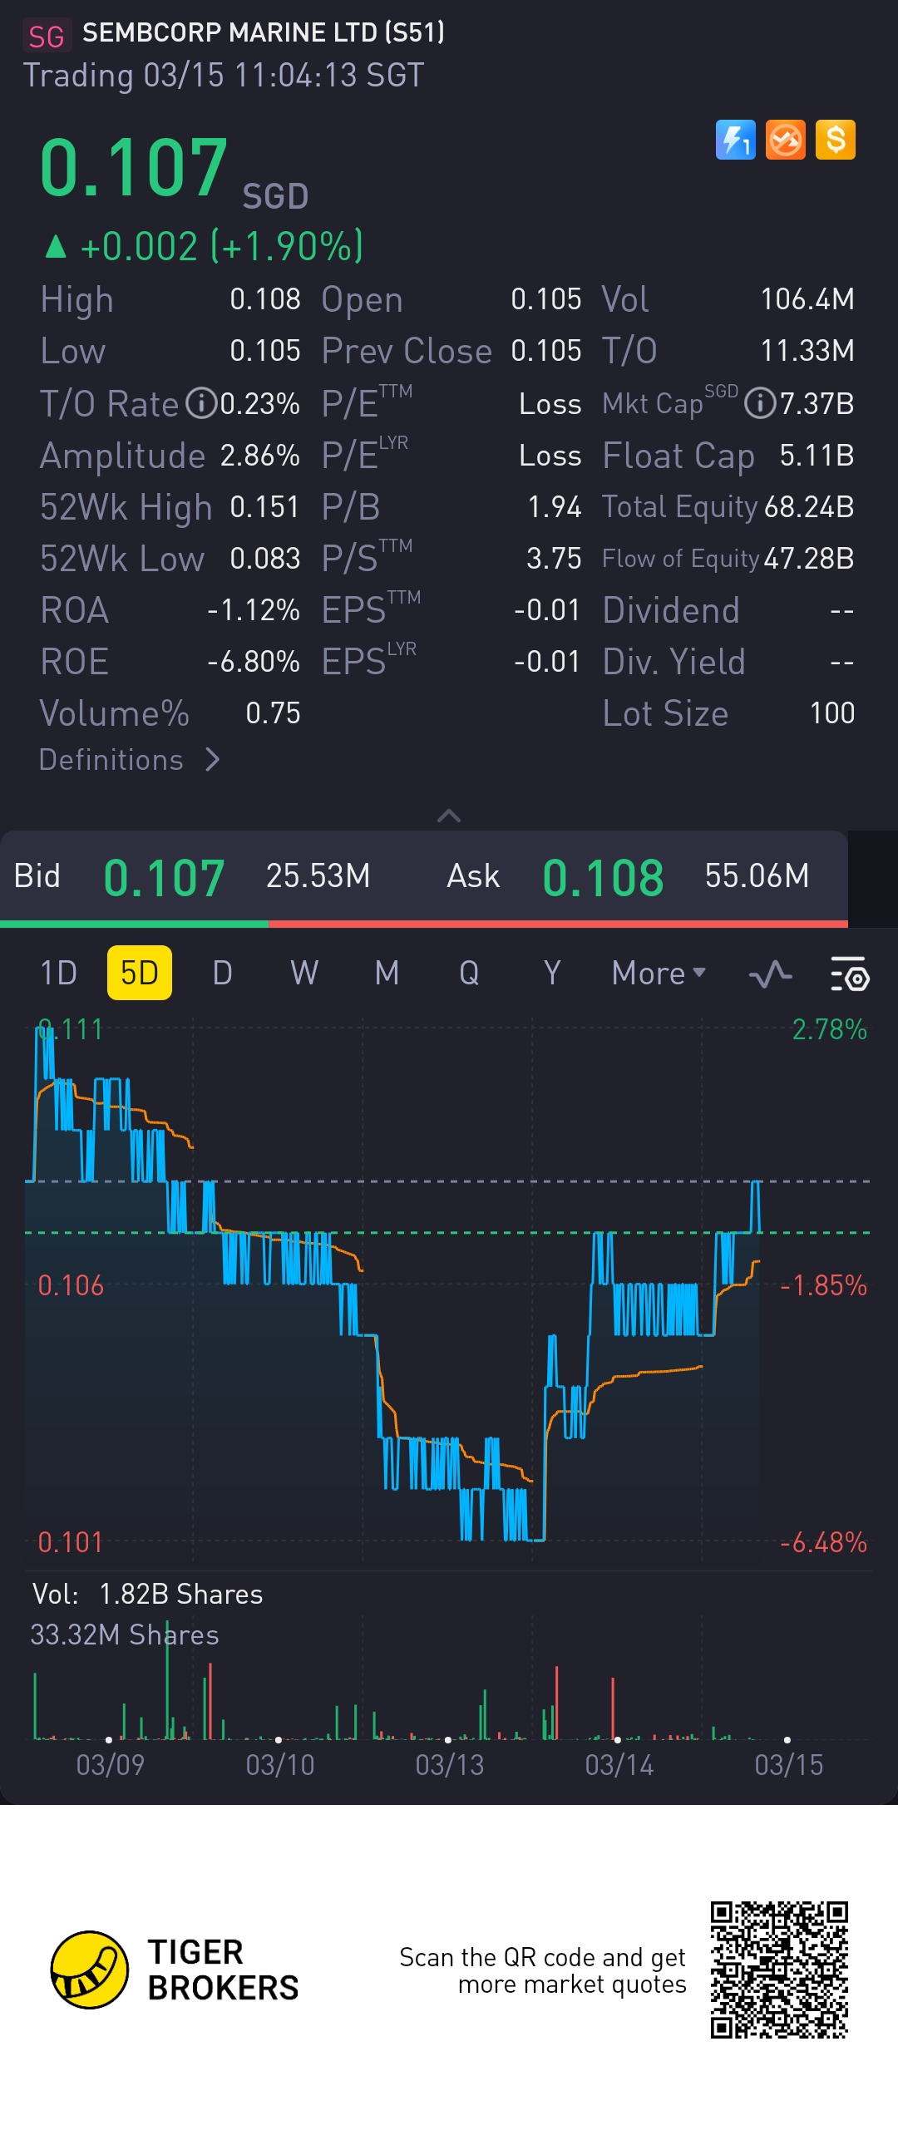Tap the Bid price 0.107
The width and height of the screenshot is (898, 2135).
(164, 877)
